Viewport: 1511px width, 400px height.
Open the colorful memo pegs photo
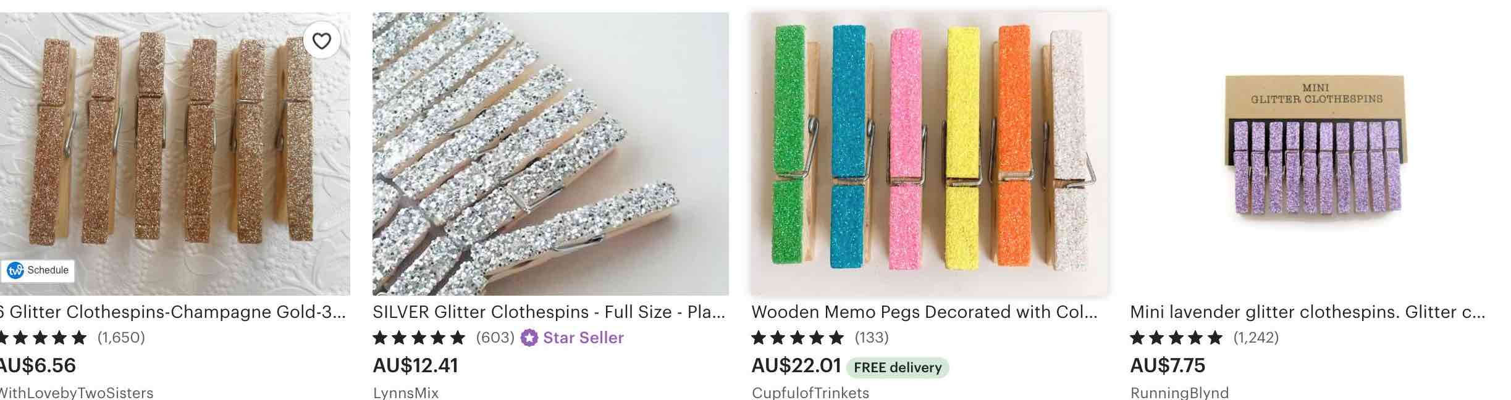tap(929, 154)
